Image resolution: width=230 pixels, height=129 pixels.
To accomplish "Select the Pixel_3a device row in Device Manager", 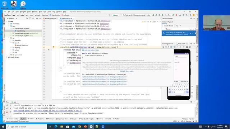I will pyautogui.click(x=179, y=33).
